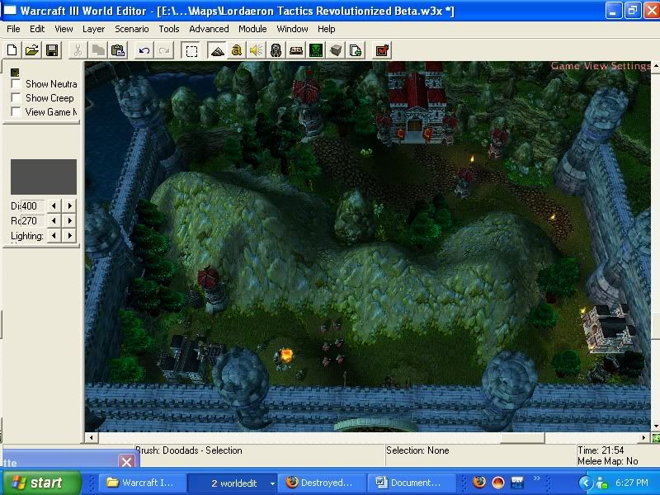660x495 pixels.
Task: Click vertical scrollbar down arrow
Action: coord(655,427)
